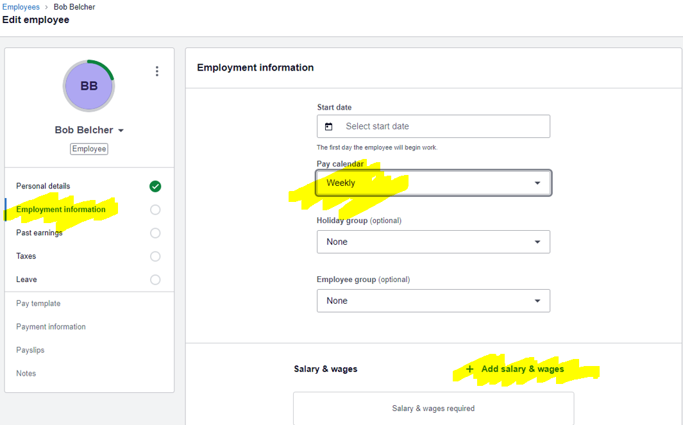Click the calendar icon in Start date
The width and height of the screenshot is (683, 425).
pyautogui.click(x=329, y=126)
